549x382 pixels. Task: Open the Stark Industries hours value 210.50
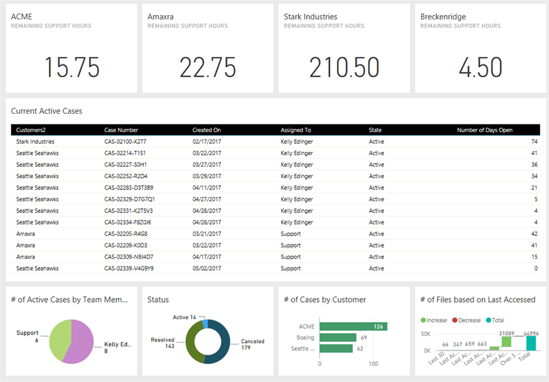click(x=344, y=68)
